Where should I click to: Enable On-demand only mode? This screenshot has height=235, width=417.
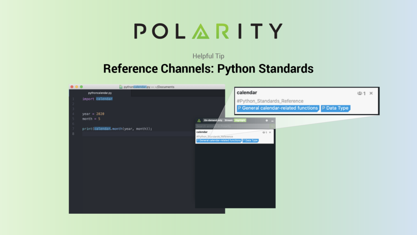pos(213,120)
